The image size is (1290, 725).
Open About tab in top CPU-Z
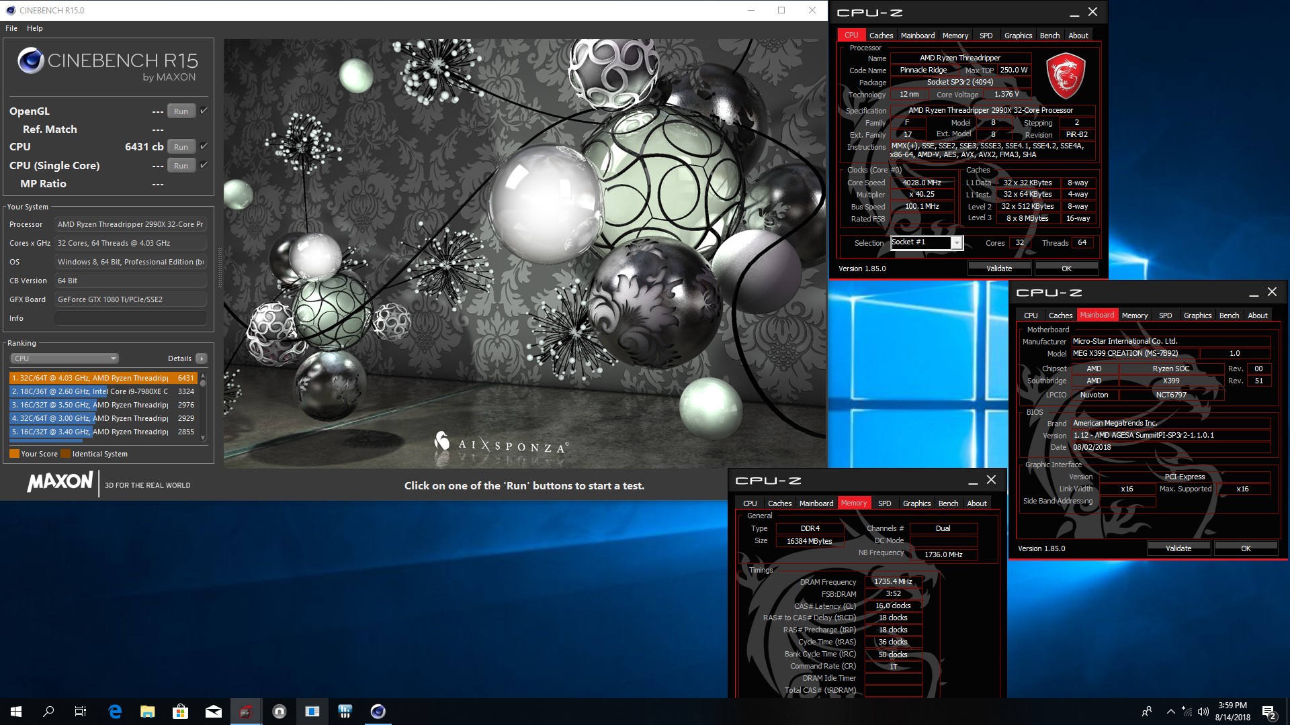pos(1078,36)
